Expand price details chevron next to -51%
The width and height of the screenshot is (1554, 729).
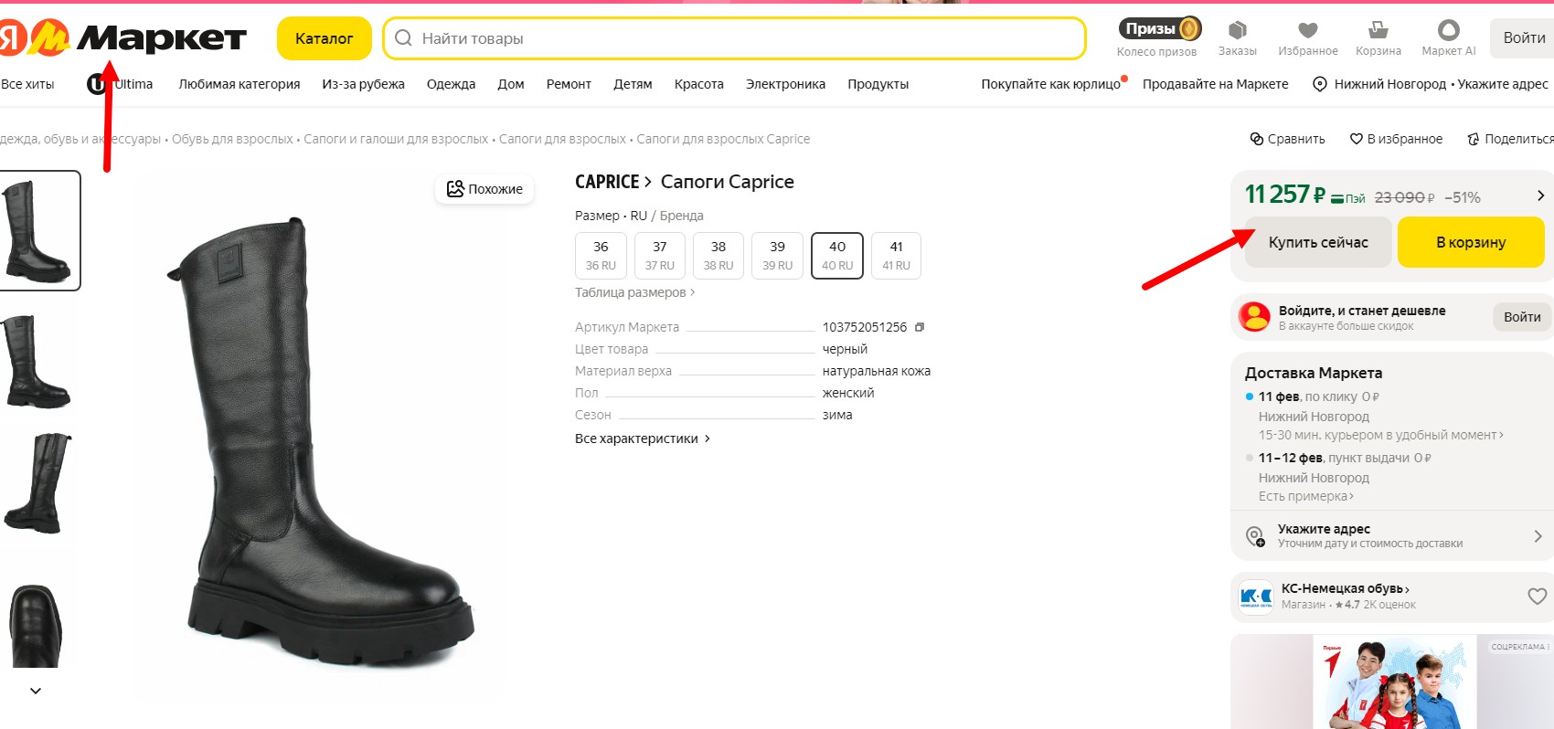(1540, 195)
